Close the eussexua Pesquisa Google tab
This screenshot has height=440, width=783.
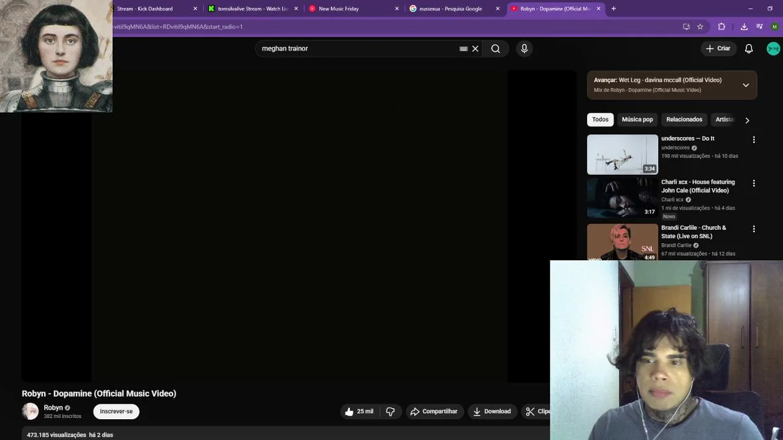pos(497,9)
